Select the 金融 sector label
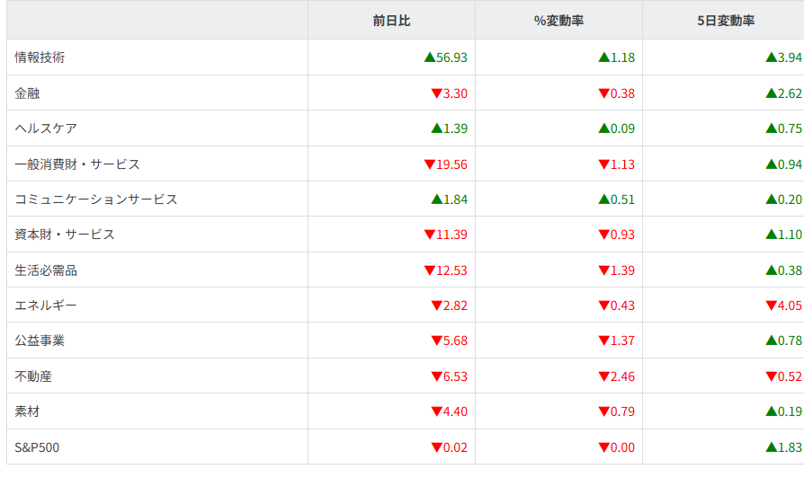 pos(27,93)
